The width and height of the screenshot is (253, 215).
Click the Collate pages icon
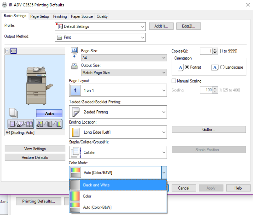point(76,152)
